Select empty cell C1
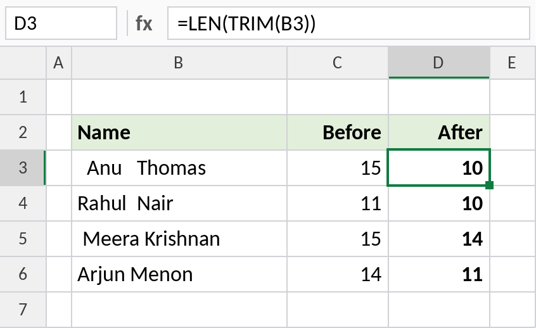536x328 pixels. [x=338, y=97]
